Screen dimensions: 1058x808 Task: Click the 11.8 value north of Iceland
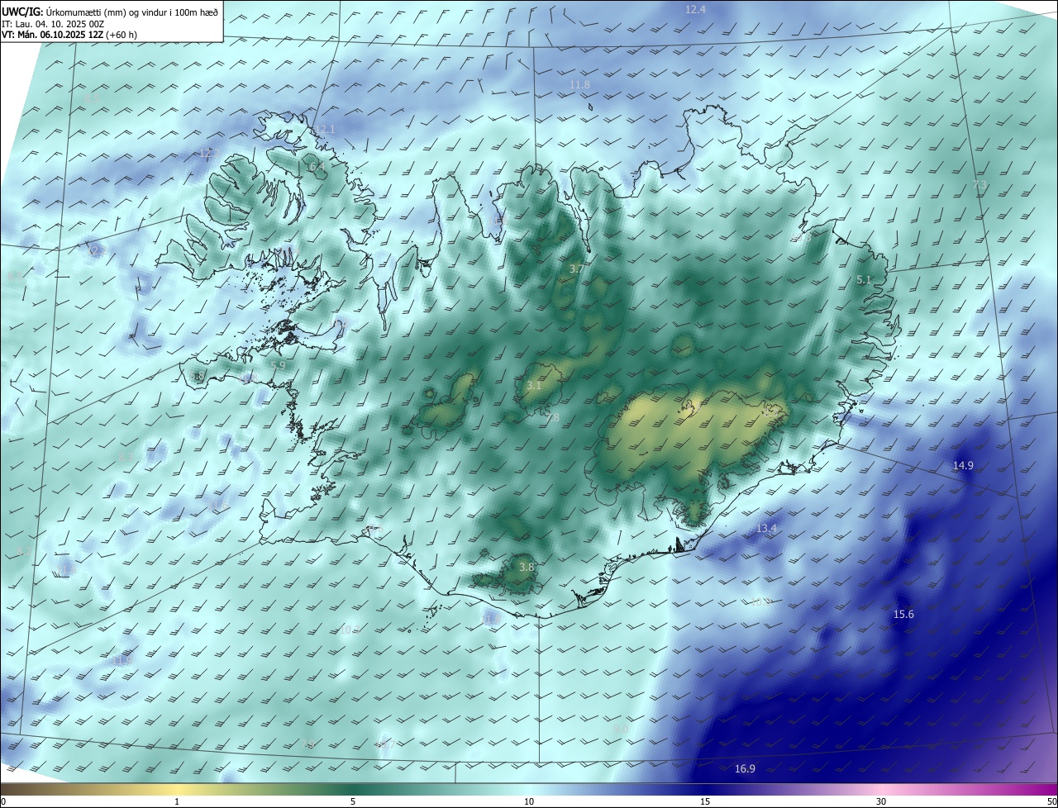click(x=580, y=85)
